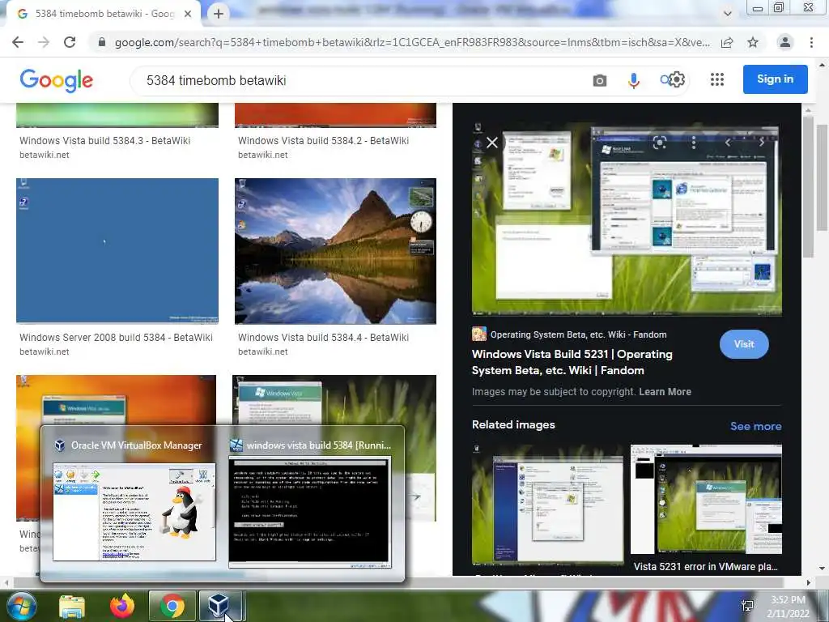The image size is (829, 622).
Task: Click See more related images
Action: click(x=755, y=426)
